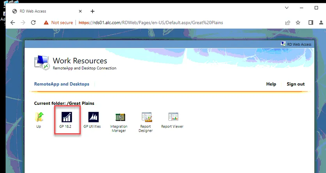The image size is (326, 173).
Task: Open the GP Utilities app icon
Action: click(93, 117)
